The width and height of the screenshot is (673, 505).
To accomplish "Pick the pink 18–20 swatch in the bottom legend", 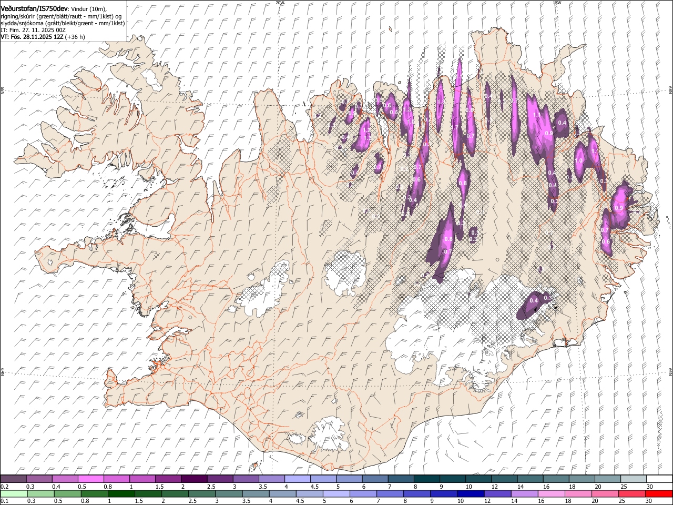I will [578, 493].
